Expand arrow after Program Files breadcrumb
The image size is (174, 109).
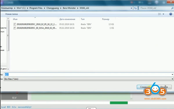pos(44,8)
